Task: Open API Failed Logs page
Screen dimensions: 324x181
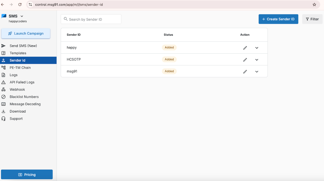Action: (28, 82)
